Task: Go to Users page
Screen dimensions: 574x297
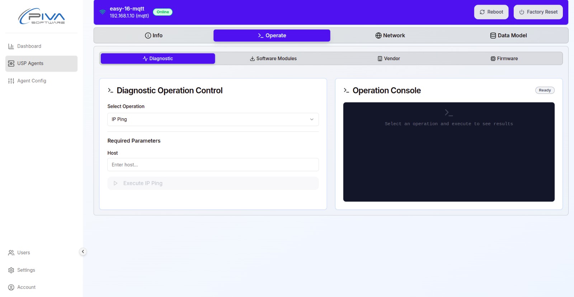Action: pos(23,253)
